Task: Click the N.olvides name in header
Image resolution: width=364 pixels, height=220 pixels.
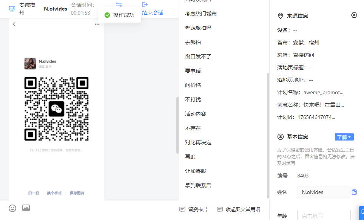Action: (x=56, y=9)
